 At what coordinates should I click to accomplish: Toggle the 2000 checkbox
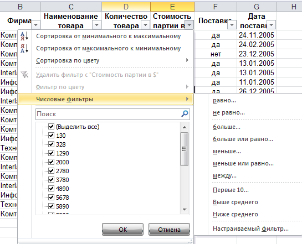[x=51, y=162]
